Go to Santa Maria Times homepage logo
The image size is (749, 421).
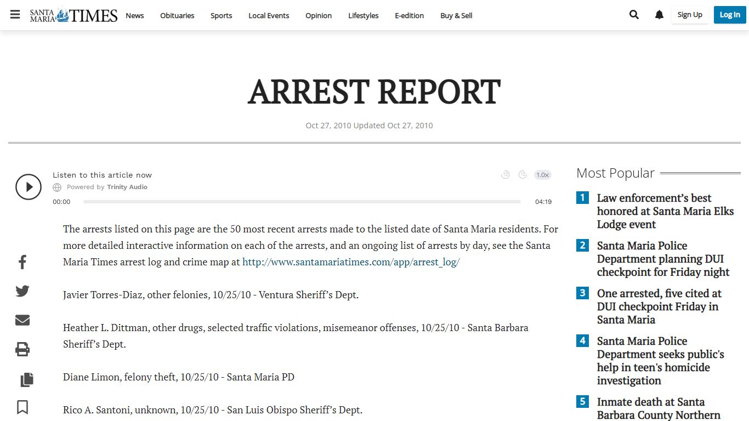point(74,15)
